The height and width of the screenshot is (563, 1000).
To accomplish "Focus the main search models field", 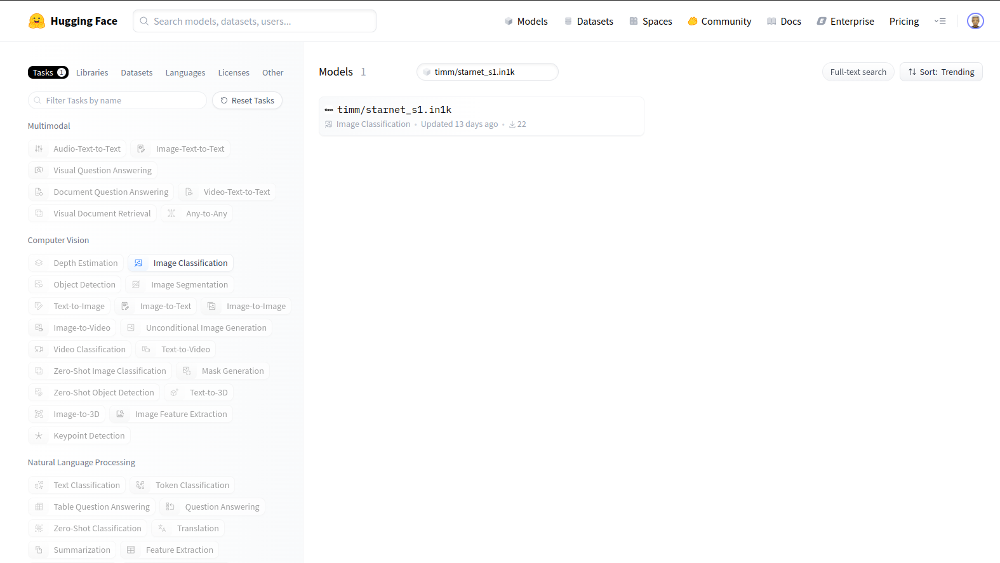I will click(255, 21).
